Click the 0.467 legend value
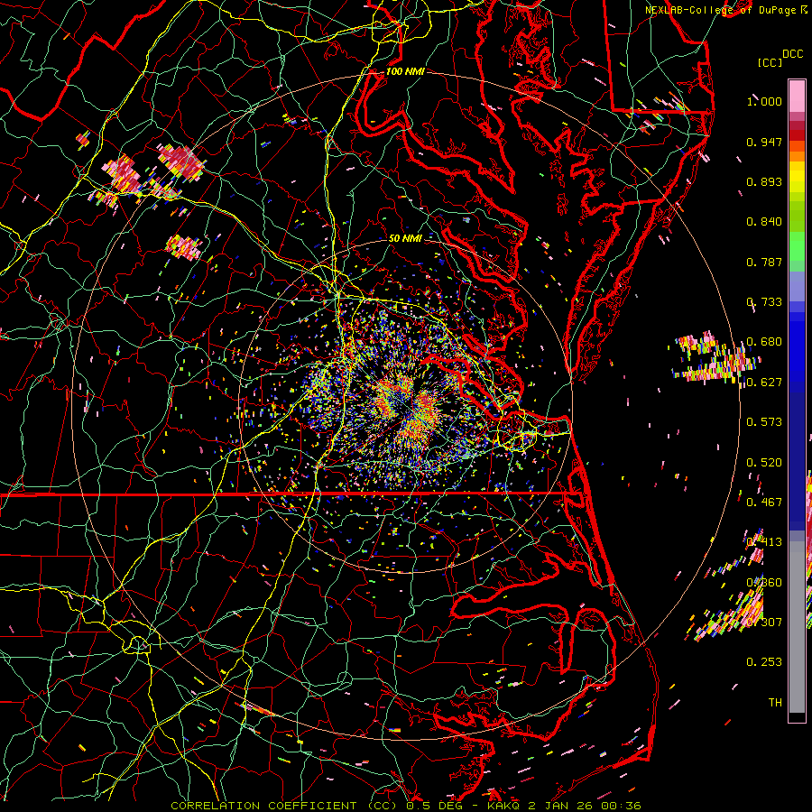 (x=764, y=503)
